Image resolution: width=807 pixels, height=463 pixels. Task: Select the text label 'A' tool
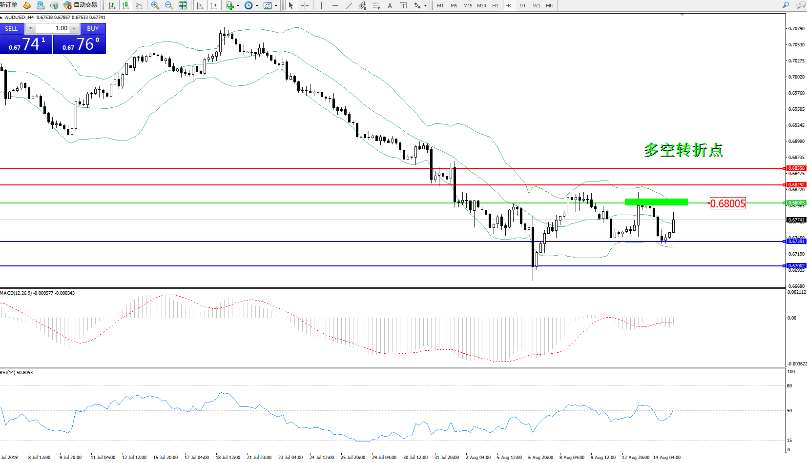[x=390, y=5]
